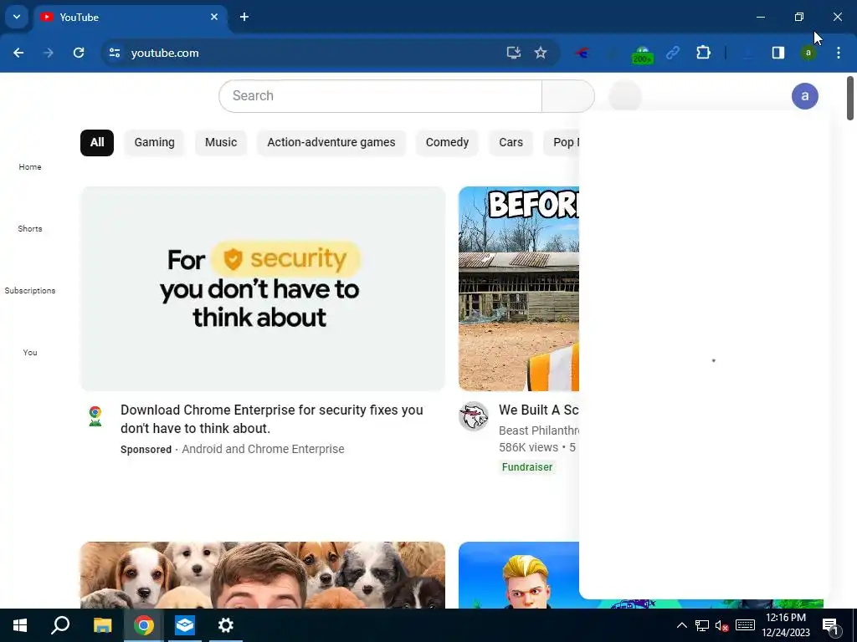
Task: Select the YouTube browser tab
Action: click(x=130, y=18)
